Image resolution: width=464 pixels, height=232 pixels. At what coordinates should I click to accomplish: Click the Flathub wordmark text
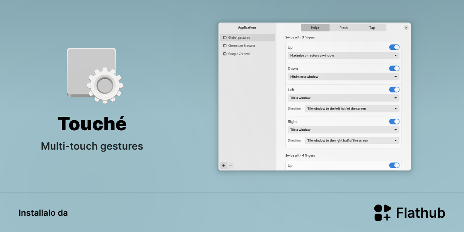coord(421,213)
